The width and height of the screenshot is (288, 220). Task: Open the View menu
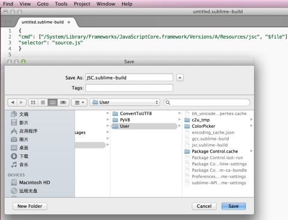[x=25, y=4]
